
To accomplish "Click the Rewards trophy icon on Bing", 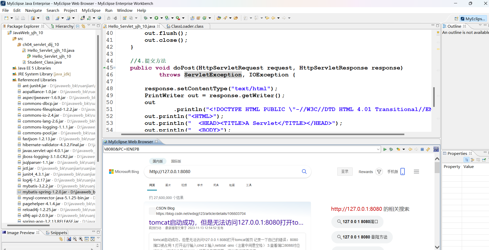I will [379, 172].
